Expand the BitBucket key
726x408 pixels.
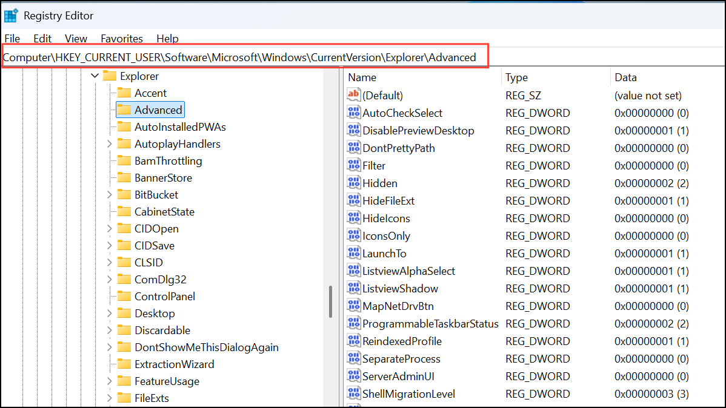point(110,195)
